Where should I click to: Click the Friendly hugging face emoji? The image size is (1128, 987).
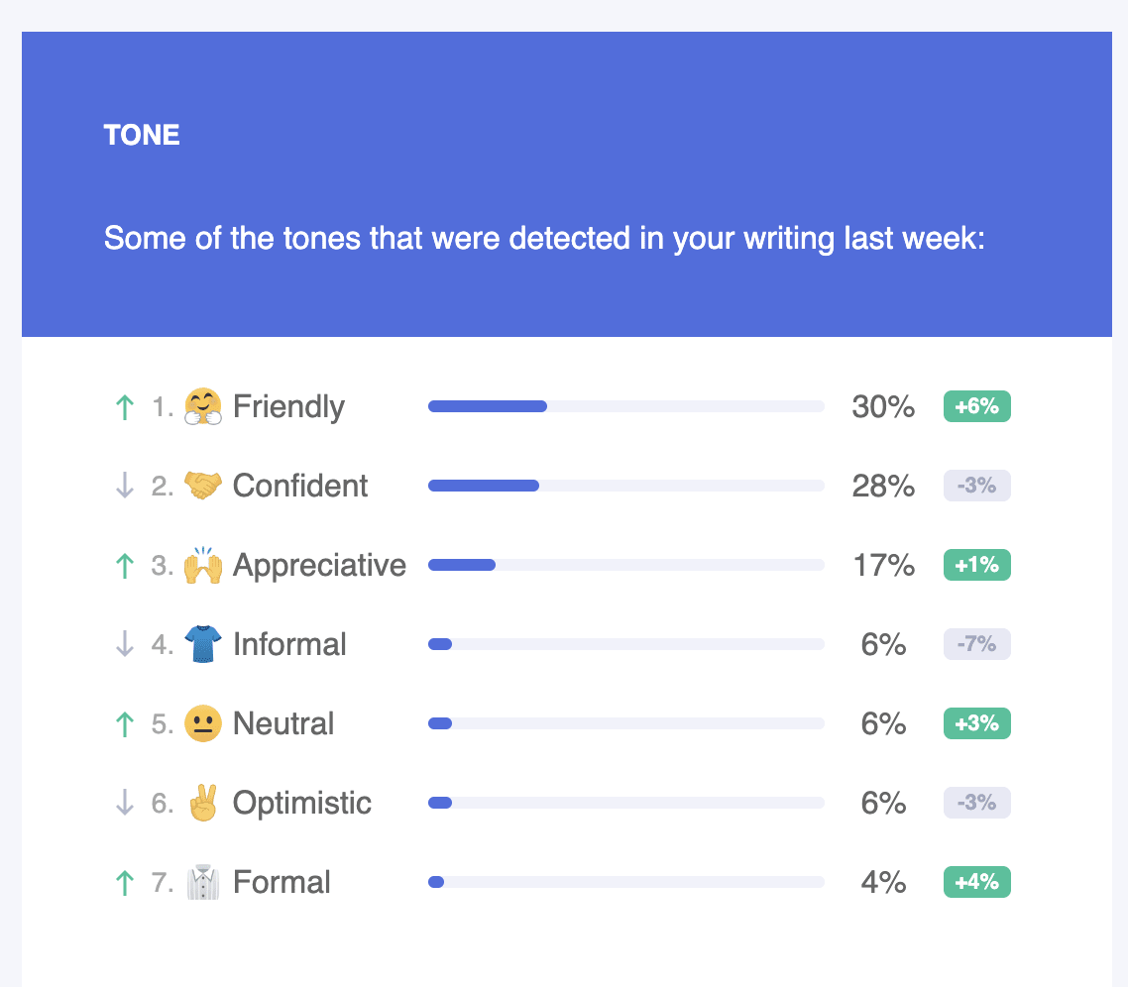click(x=203, y=407)
